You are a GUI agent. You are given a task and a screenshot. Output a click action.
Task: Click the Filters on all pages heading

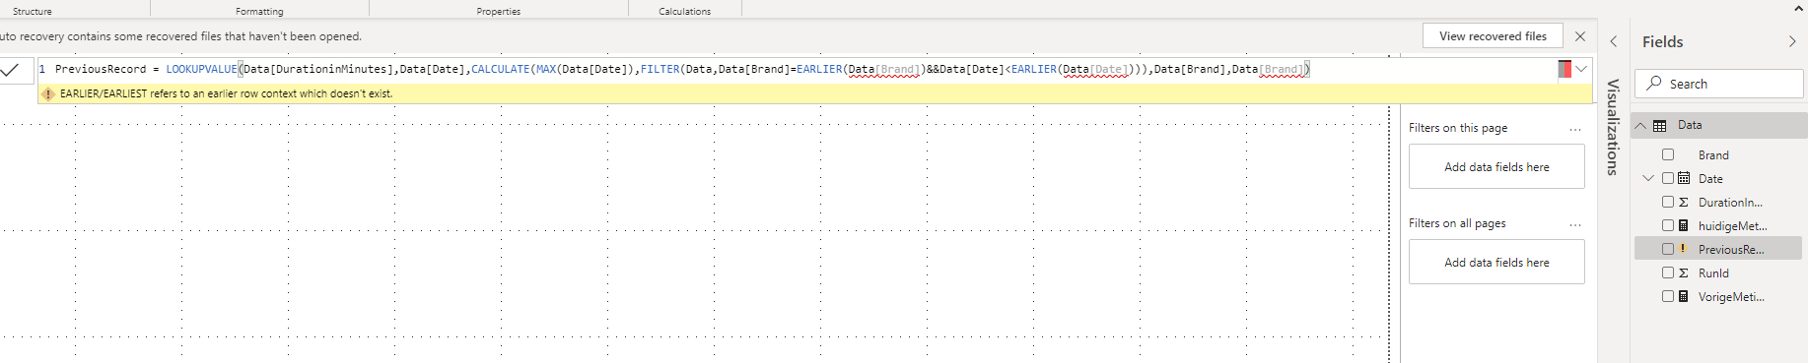(1456, 223)
